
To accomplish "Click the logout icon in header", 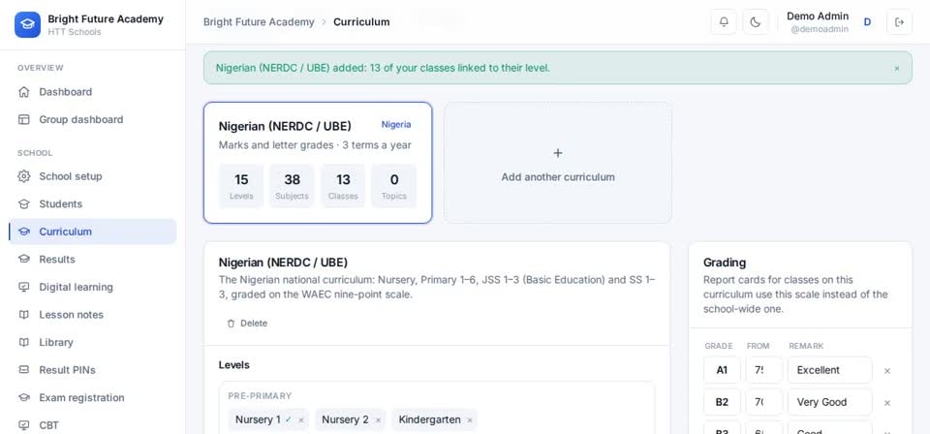I will [x=899, y=22].
